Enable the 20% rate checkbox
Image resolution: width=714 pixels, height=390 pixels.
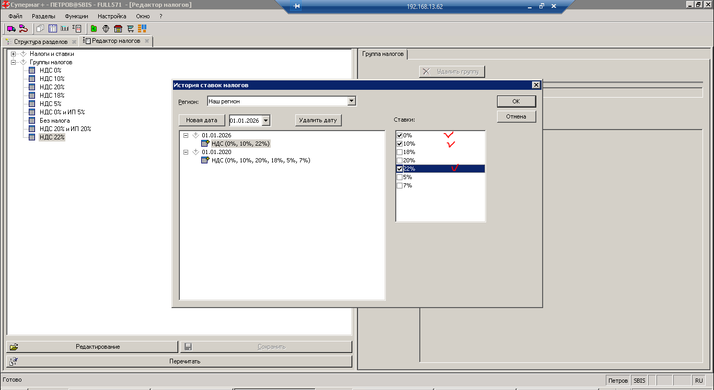click(x=400, y=160)
